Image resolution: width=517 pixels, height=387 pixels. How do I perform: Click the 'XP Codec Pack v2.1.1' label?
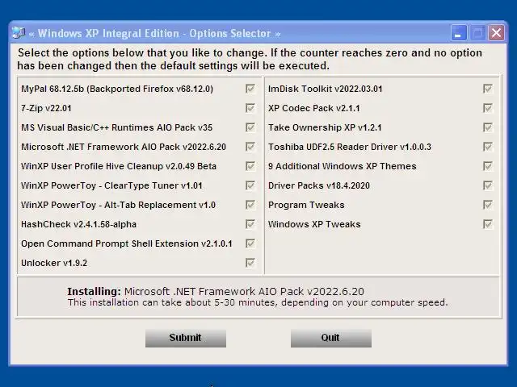(314, 108)
